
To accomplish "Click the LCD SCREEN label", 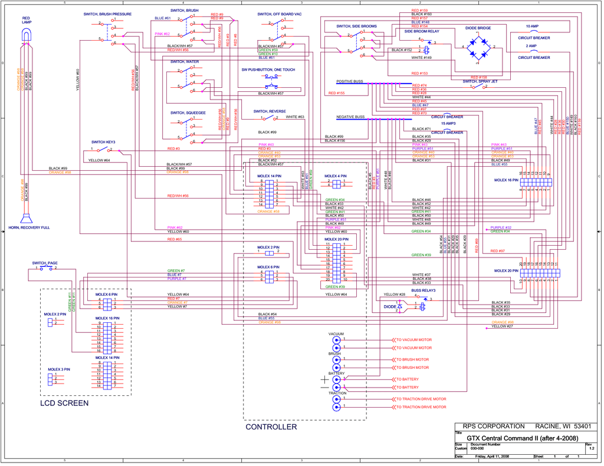I will 64,404.
